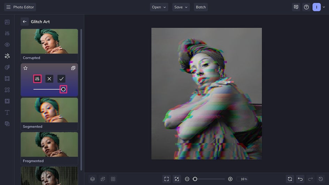
Task: Open the Layers panel icon
Action: click(93, 179)
